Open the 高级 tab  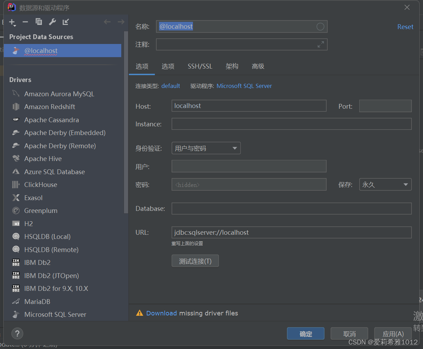pyautogui.click(x=258, y=66)
